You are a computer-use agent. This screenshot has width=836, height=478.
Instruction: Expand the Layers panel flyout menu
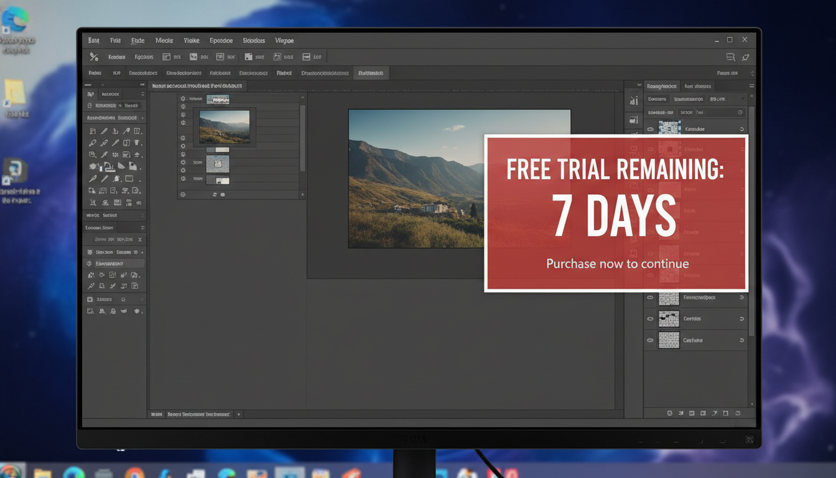tap(752, 85)
